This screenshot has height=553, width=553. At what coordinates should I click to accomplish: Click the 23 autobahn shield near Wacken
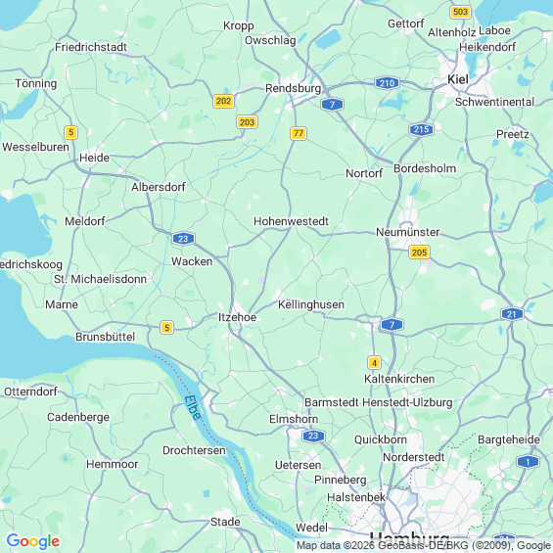tap(183, 239)
